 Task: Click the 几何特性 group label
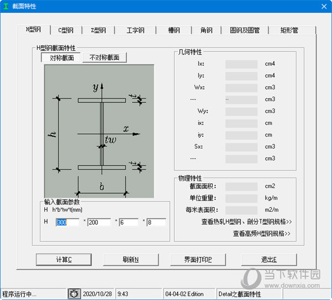click(x=190, y=52)
